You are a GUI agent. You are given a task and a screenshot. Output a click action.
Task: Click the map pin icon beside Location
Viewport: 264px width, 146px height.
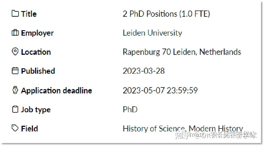pos(15,52)
